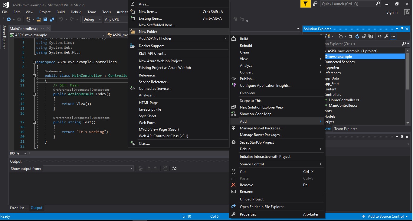Click the New Project toolbar icon
Image resolution: width=413 pixels, height=221 pixels.
(x=28, y=19)
